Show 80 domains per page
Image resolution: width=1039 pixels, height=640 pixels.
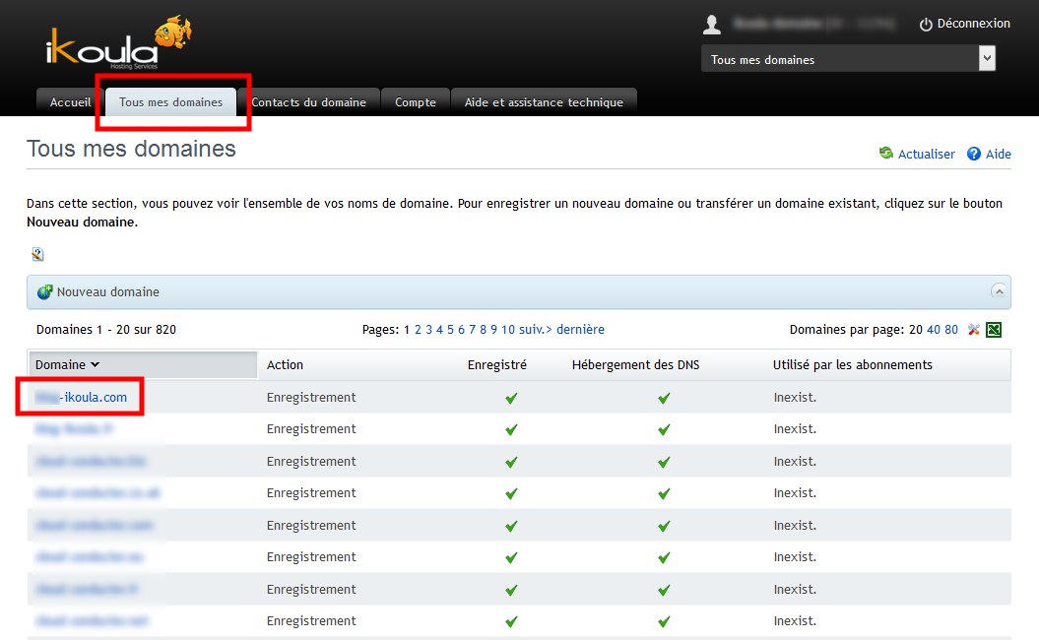click(951, 330)
